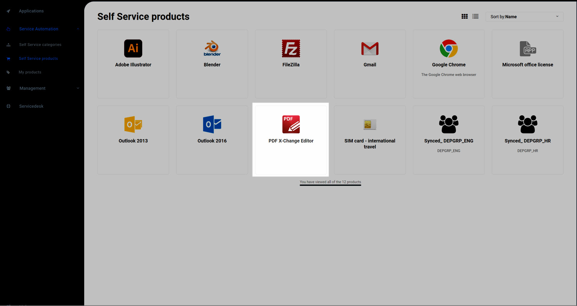Click the Self Service categories hierarchy icon
This screenshot has width=577, height=306.
[8, 45]
